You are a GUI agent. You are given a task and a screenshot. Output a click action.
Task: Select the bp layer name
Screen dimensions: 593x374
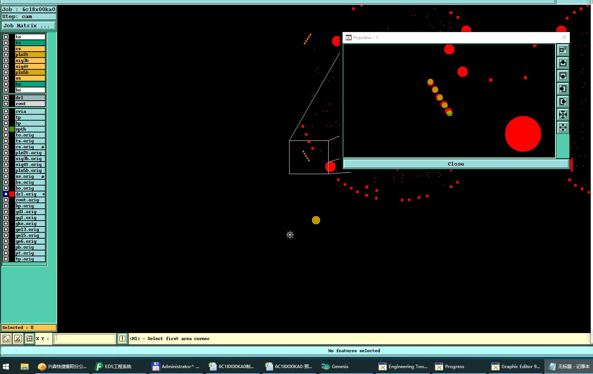tap(30, 123)
